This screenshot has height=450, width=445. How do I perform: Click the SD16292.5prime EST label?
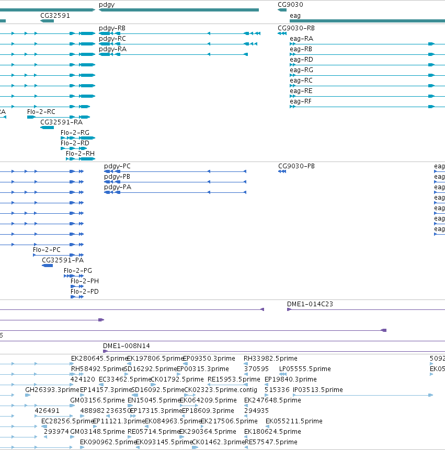(151, 369)
